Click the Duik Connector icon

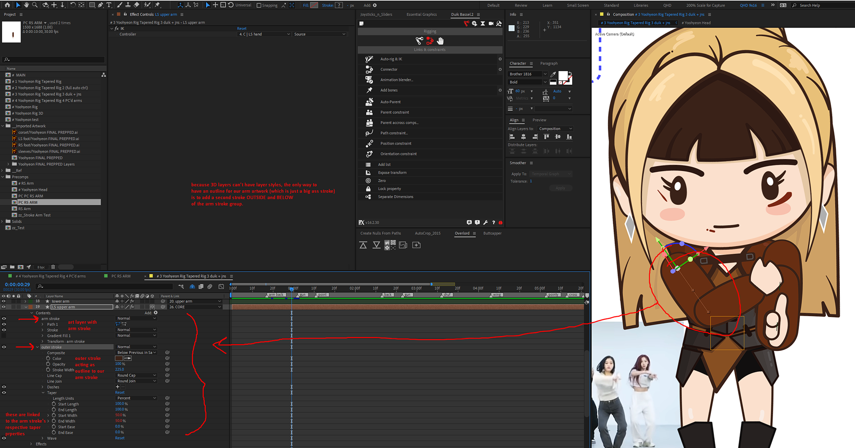point(369,69)
